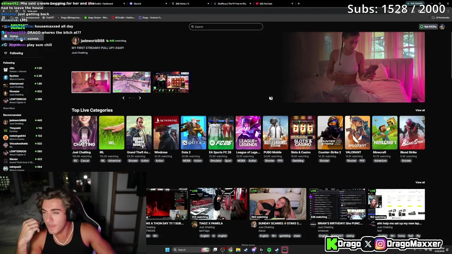Open SUNDAY SCARIES stream thumbnail

click(278, 204)
